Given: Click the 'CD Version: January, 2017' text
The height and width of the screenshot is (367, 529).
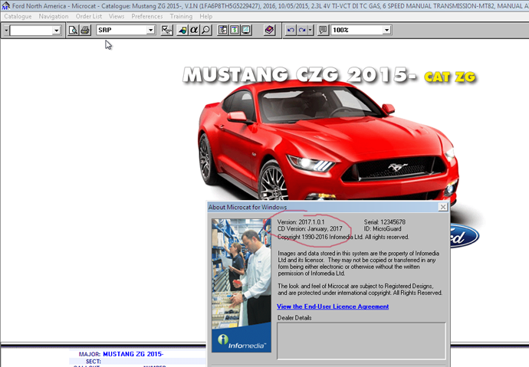Looking at the screenshot, I should pyautogui.click(x=310, y=229).
